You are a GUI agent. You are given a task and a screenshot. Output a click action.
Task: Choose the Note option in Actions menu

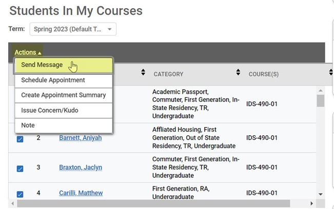(x=28, y=126)
